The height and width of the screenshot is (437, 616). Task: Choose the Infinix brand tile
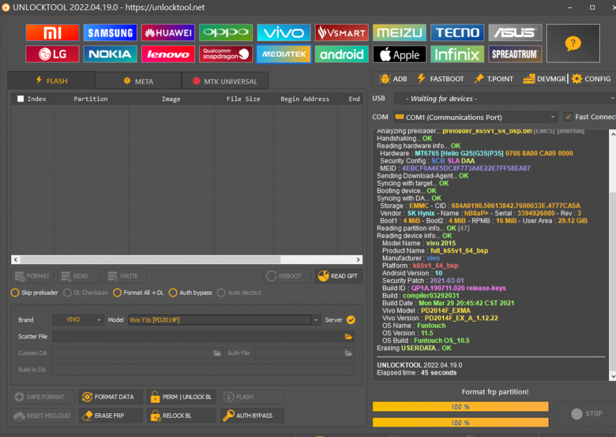coord(457,54)
